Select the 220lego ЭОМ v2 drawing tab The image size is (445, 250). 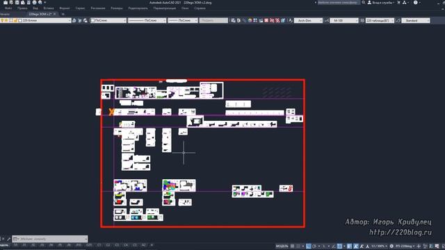(40, 14)
